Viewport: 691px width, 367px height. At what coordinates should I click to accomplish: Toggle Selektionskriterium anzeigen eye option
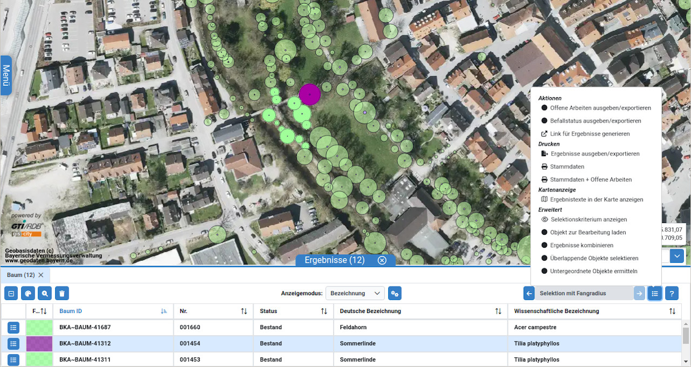pos(588,220)
